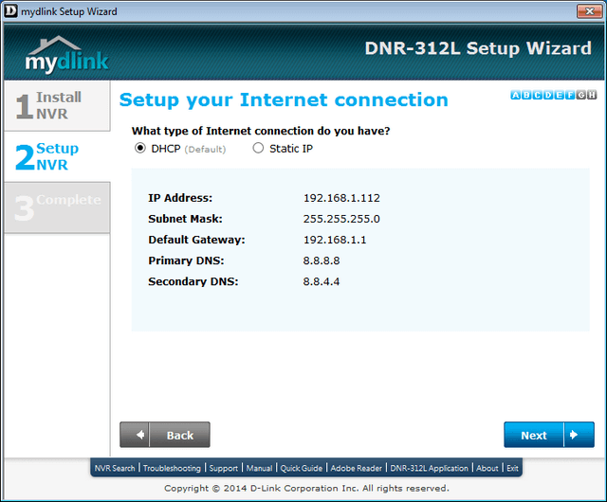Click the 'Setup your Internet connection' heading

pyautogui.click(x=284, y=100)
